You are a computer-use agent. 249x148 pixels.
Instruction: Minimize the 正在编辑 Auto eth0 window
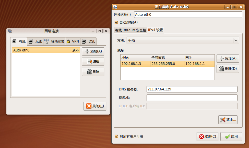tap(227, 7)
